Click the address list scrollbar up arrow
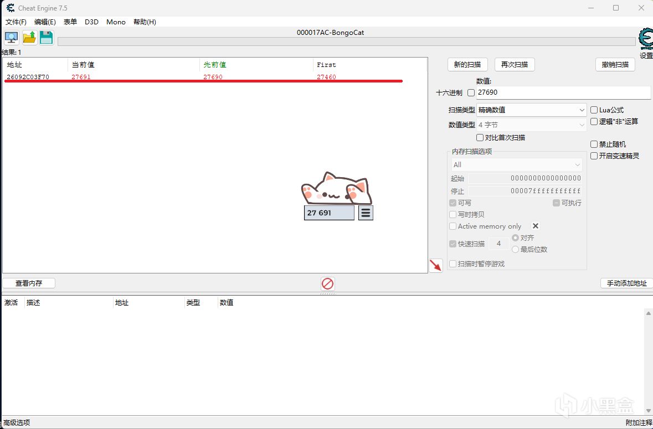 pyautogui.click(x=649, y=313)
